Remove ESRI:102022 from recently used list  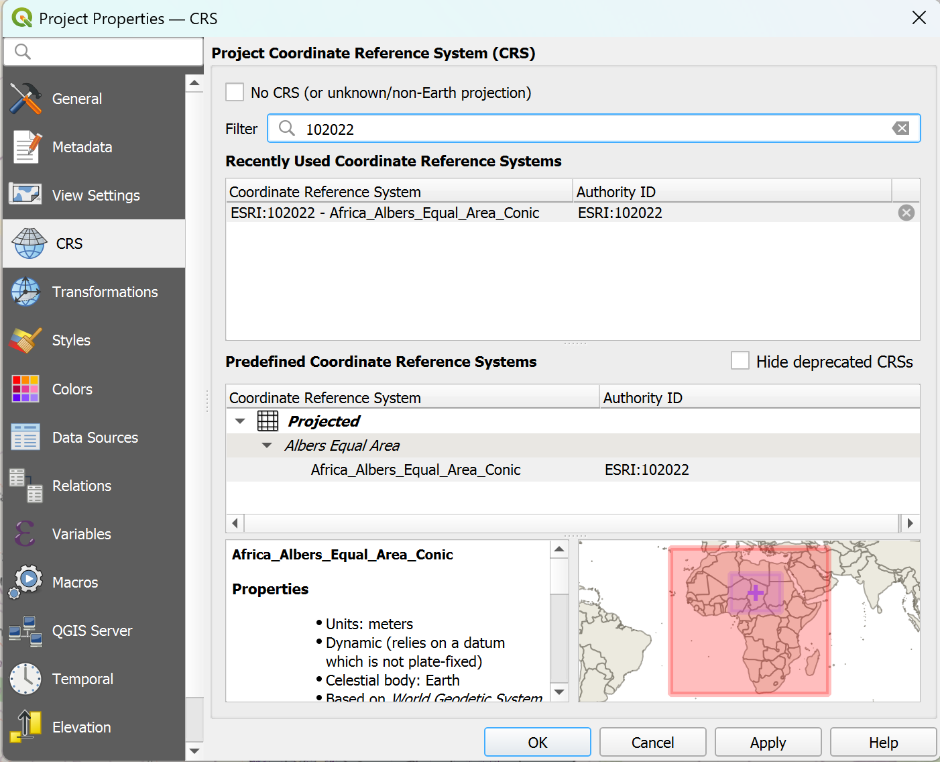pos(906,213)
